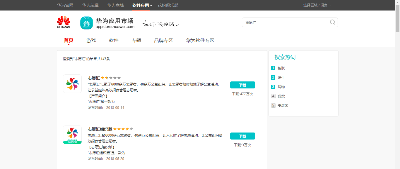400x169 pixels.
Task: Select the 首页 tab
Action: (x=69, y=41)
